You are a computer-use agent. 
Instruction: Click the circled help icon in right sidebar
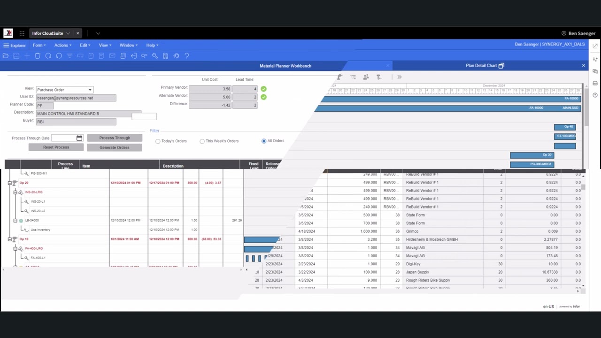click(x=595, y=95)
